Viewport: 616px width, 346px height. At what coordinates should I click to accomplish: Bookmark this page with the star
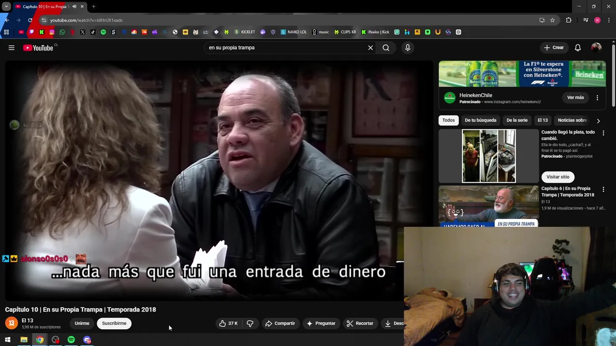coord(552,20)
